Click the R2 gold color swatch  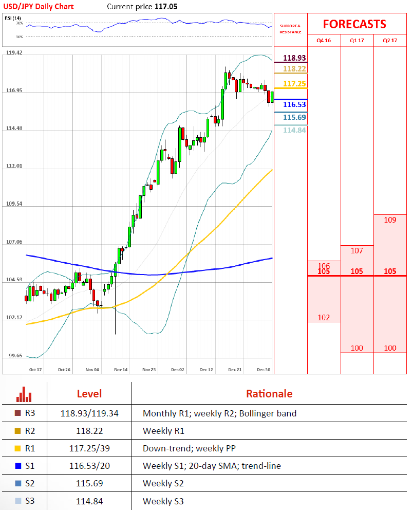point(18,431)
